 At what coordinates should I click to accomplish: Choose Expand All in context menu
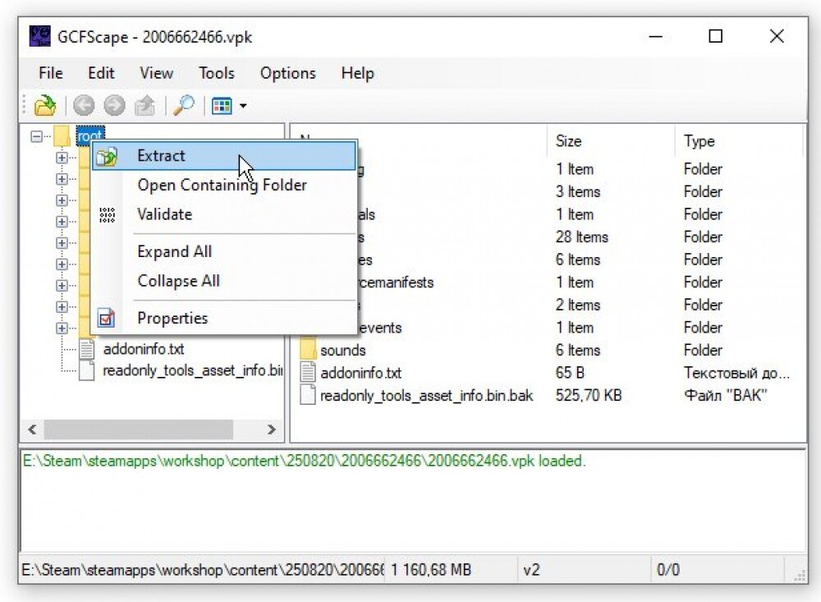pos(224,251)
